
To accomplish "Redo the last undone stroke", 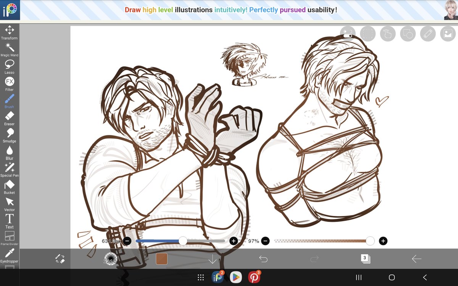I will pyautogui.click(x=314, y=259).
